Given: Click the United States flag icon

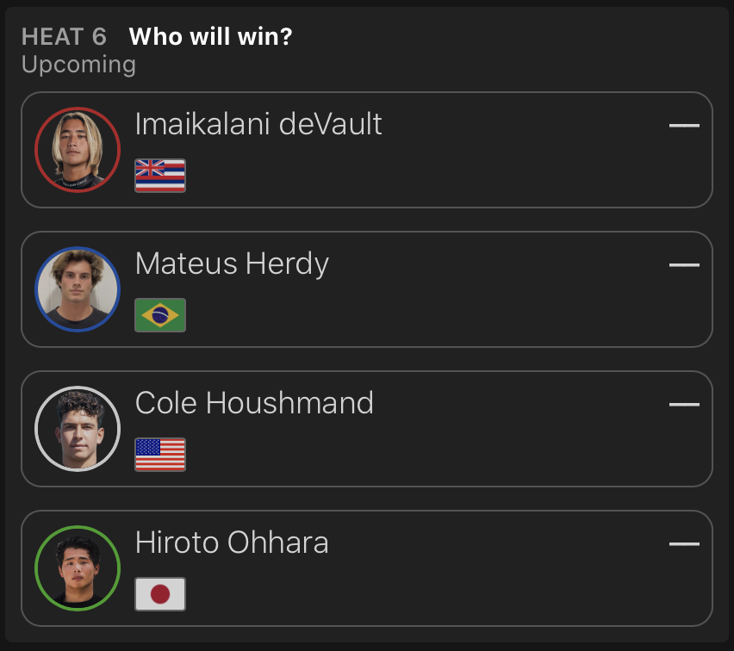Looking at the screenshot, I should (x=160, y=455).
